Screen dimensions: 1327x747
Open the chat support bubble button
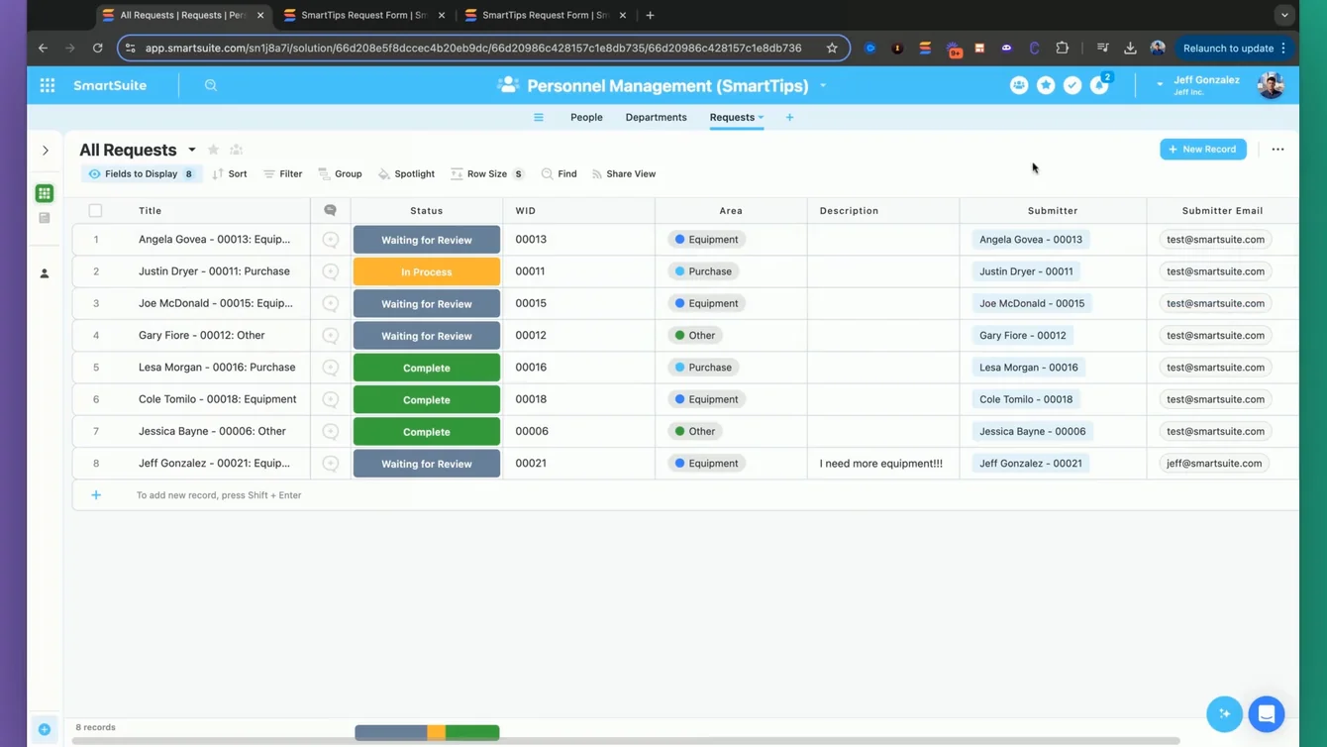[1267, 713]
